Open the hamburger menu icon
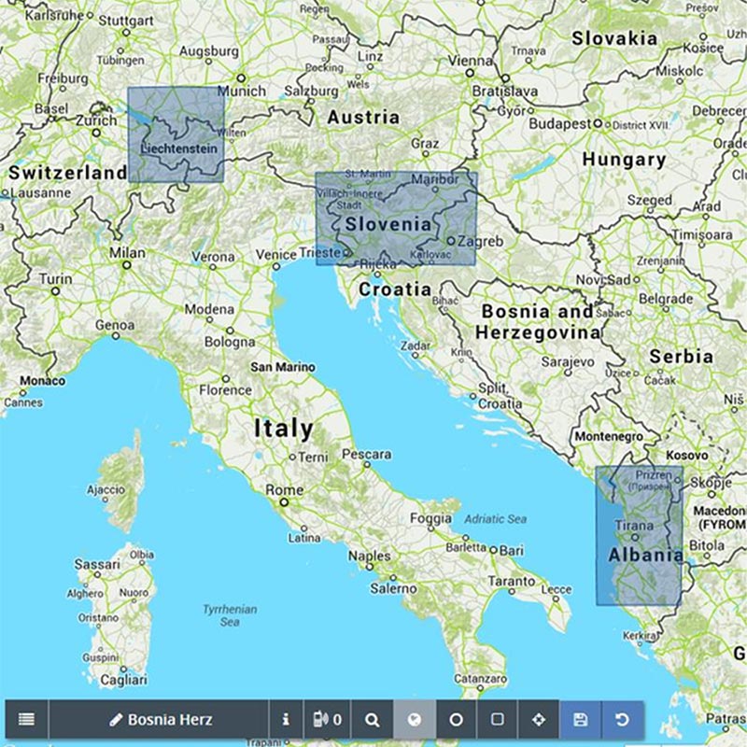The image size is (747, 747). pos(26,719)
